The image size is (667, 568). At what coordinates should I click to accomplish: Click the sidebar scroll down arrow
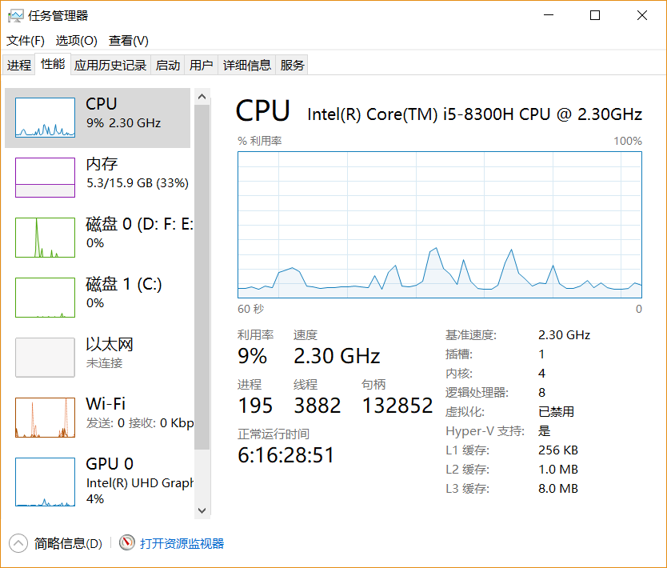coord(202,510)
